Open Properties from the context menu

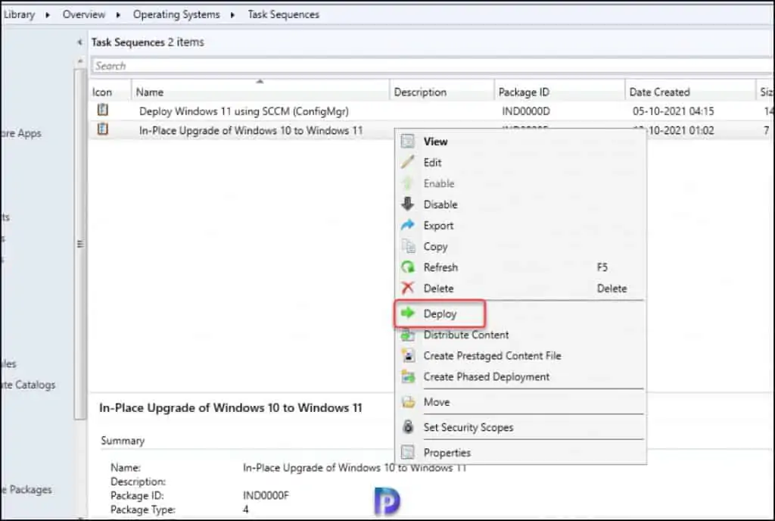click(521, 452)
